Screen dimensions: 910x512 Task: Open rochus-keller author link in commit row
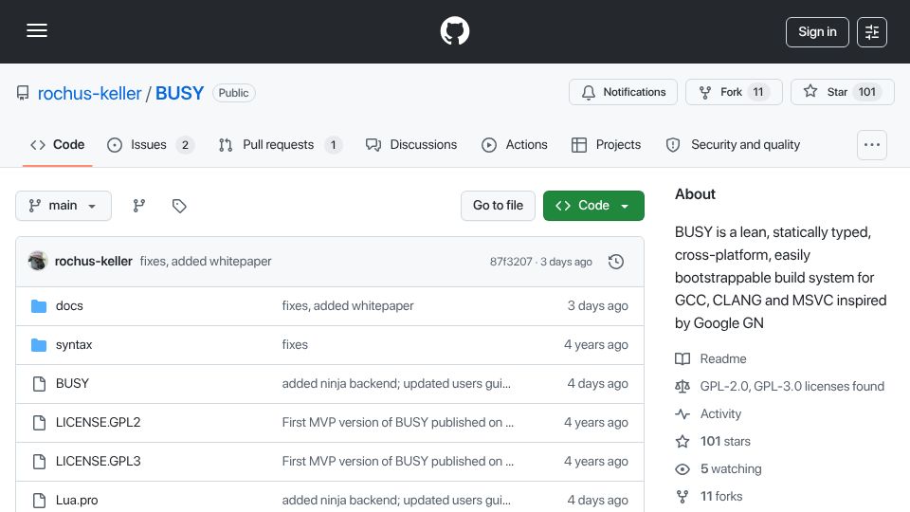[94, 262]
